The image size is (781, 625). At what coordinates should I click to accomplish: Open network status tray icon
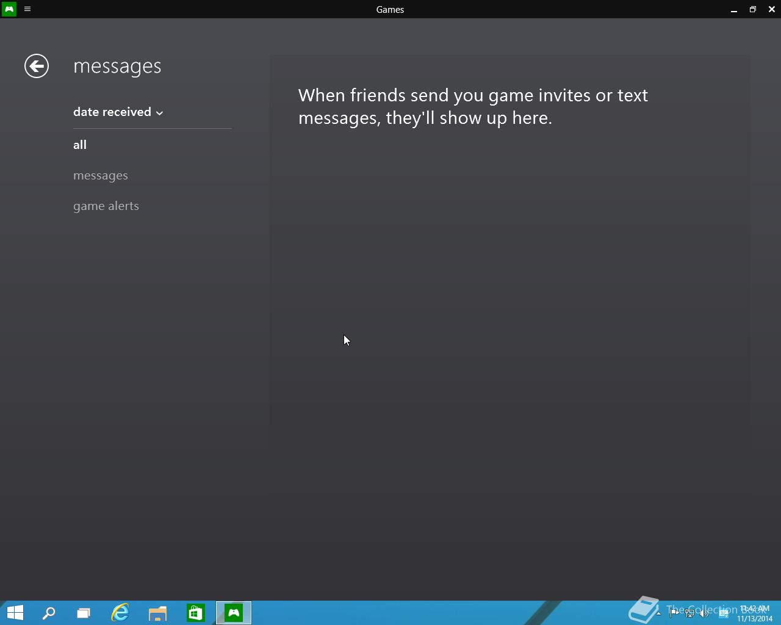[x=689, y=613]
